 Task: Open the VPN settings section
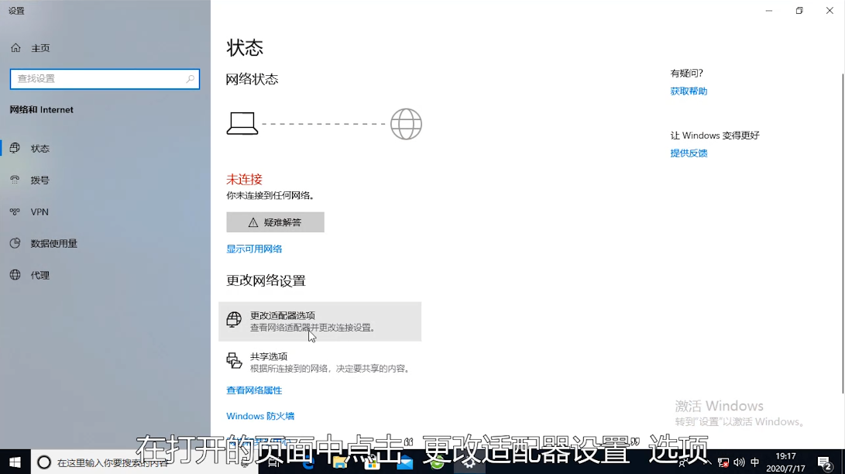coord(39,212)
